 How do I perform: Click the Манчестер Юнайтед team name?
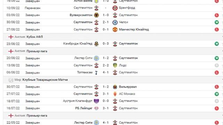[134, 30]
